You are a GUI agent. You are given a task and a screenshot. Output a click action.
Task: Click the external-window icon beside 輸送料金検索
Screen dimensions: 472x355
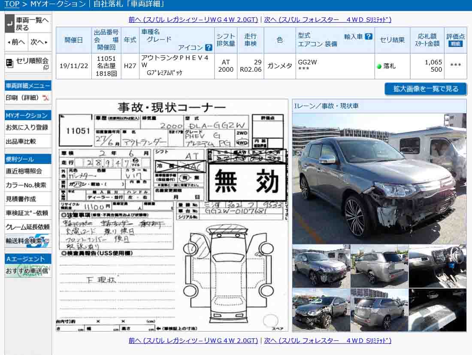click(47, 241)
